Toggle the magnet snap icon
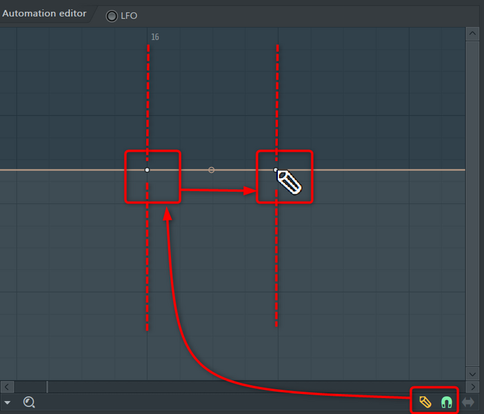This screenshot has width=484, height=414. pos(447,402)
